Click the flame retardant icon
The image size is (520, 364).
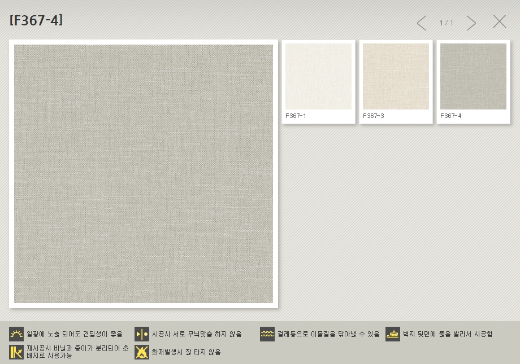coord(142,352)
